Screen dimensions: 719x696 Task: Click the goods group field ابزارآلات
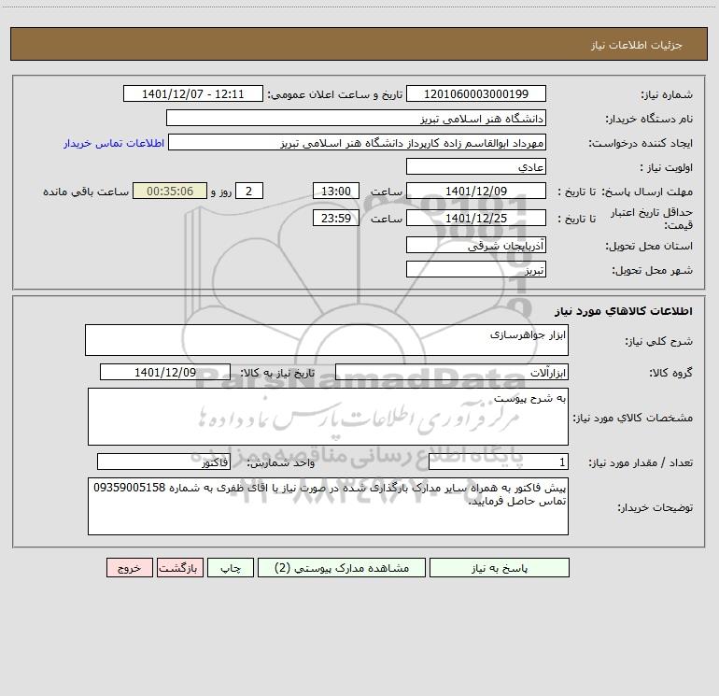tap(452, 372)
